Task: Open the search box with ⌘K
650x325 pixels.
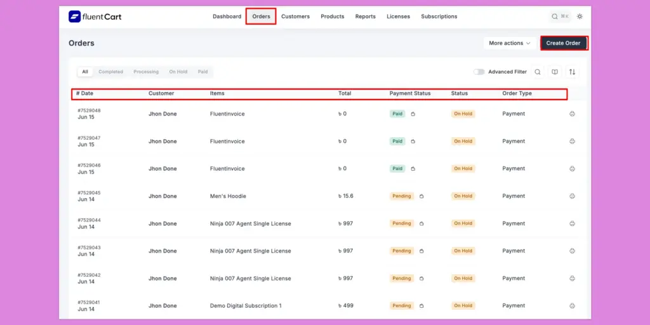Action: click(560, 17)
